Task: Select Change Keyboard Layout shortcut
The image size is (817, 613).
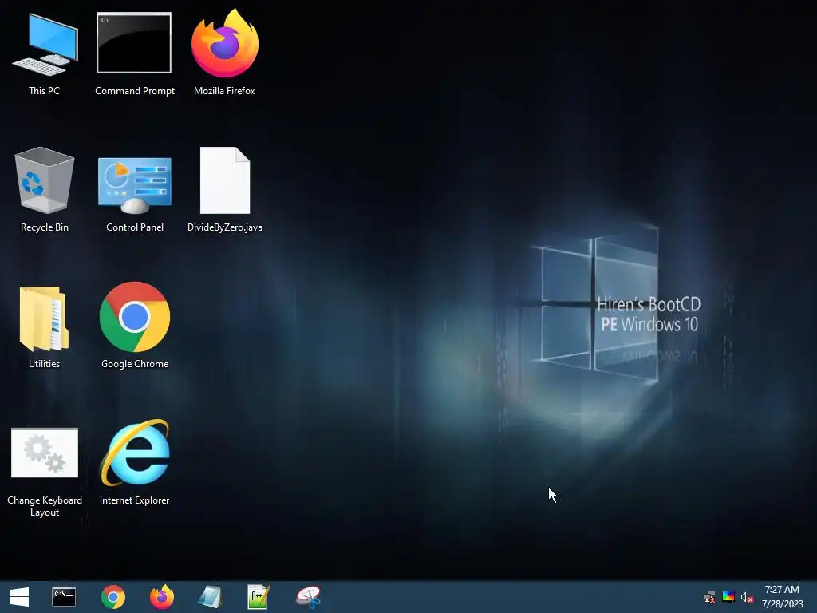Action: click(x=45, y=472)
